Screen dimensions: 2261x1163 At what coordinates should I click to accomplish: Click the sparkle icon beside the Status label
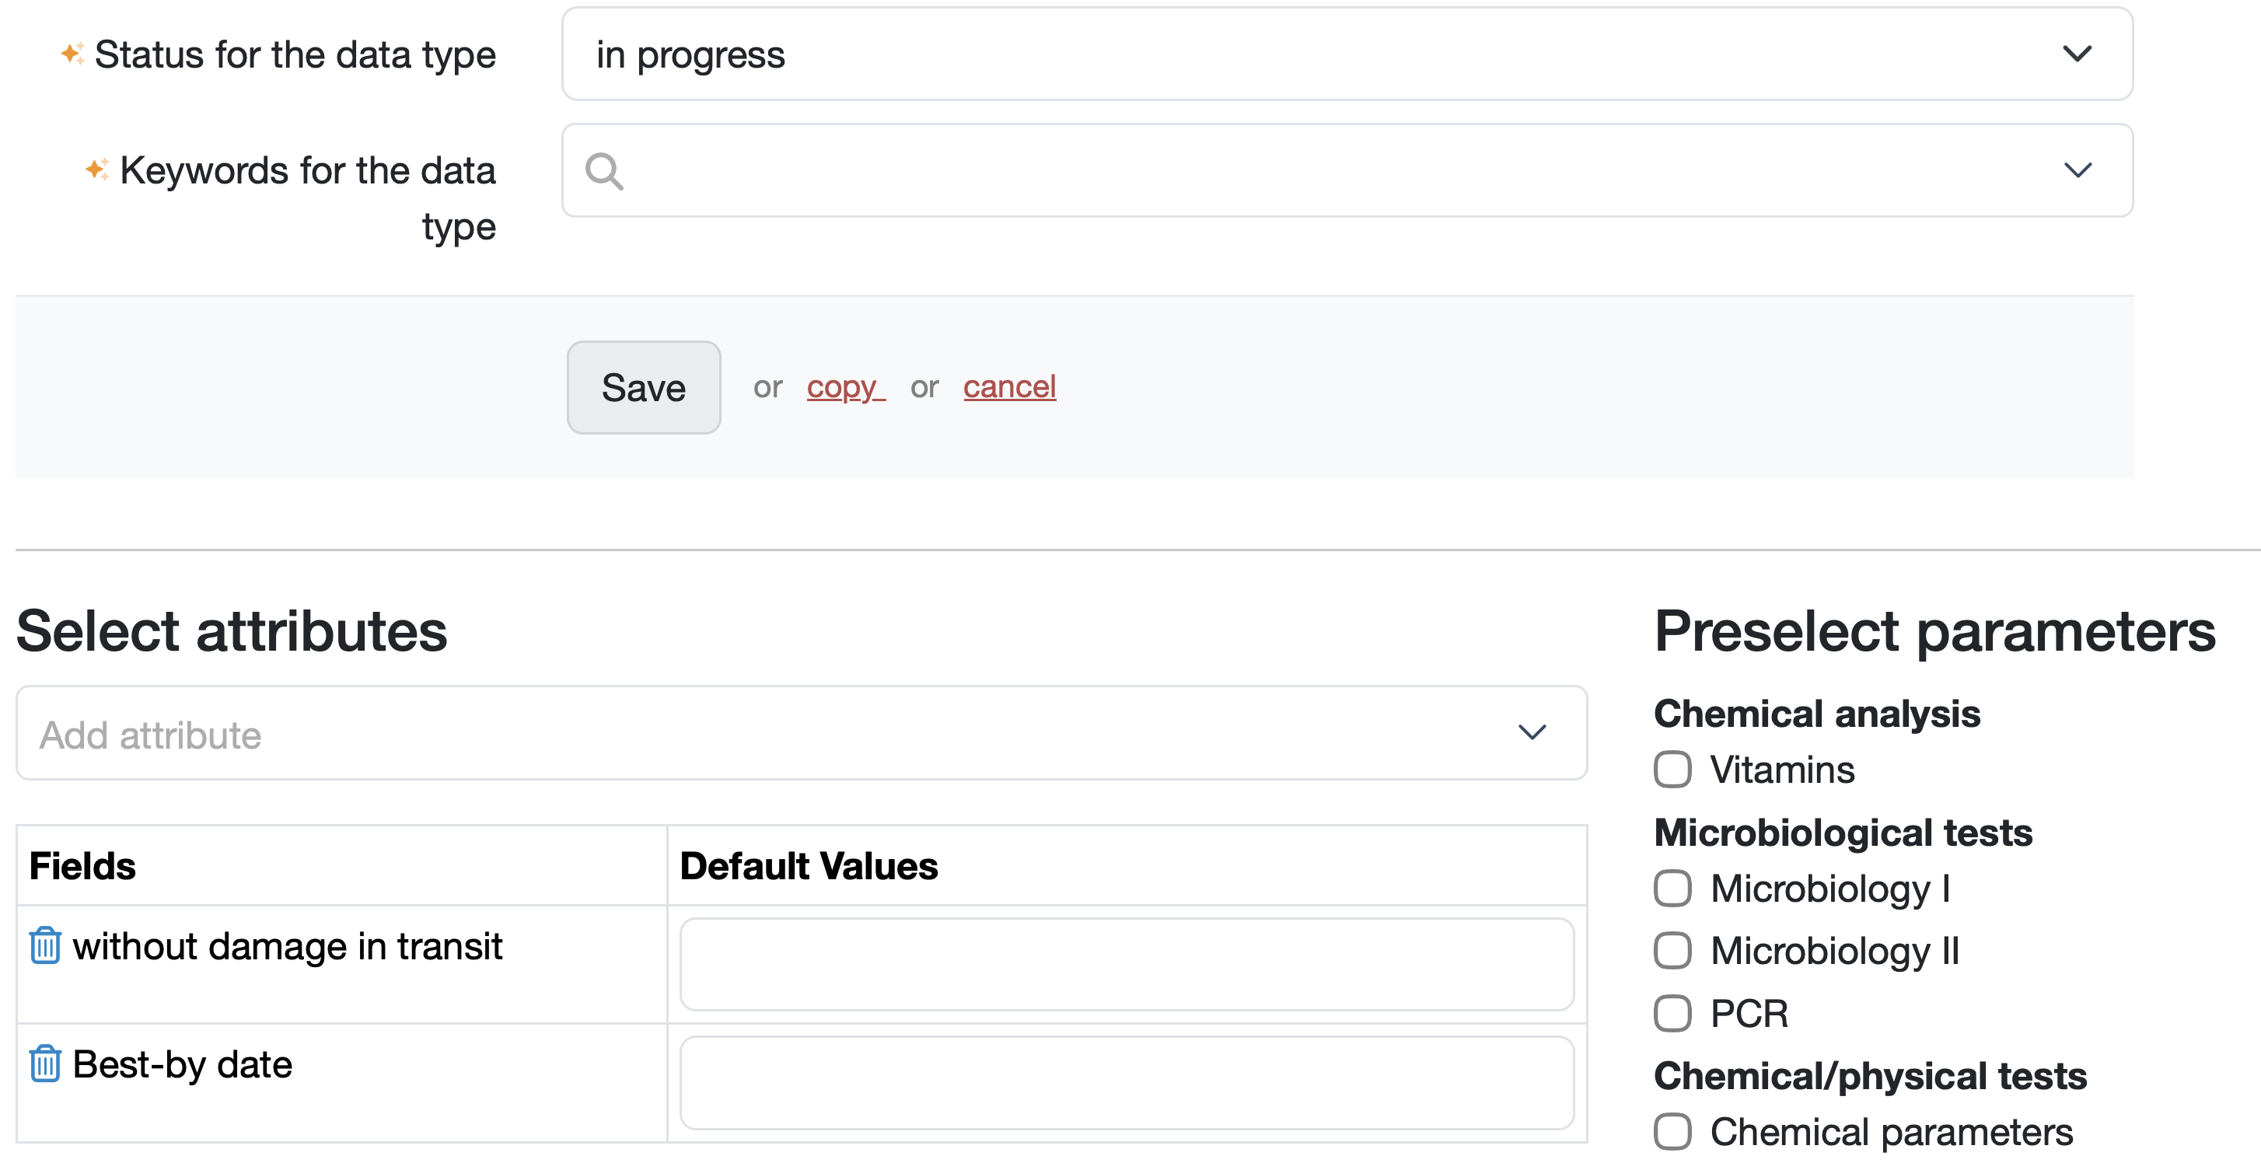(73, 54)
